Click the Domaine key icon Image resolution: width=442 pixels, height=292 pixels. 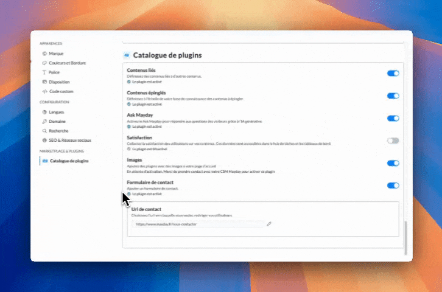click(44, 122)
